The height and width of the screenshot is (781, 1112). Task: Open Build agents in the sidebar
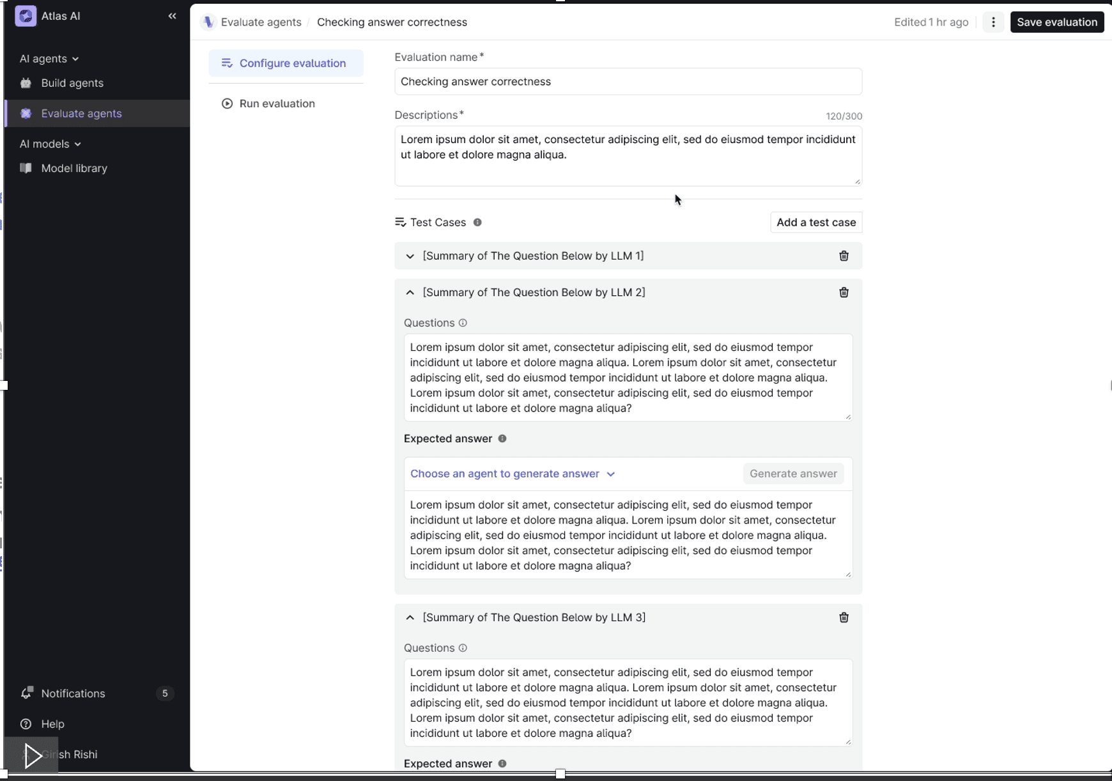pyautogui.click(x=72, y=83)
